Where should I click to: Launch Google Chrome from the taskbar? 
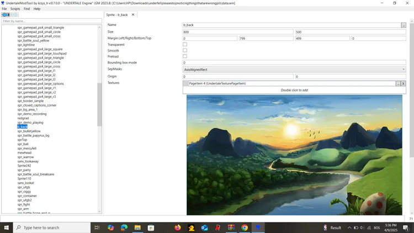coord(245,227)
